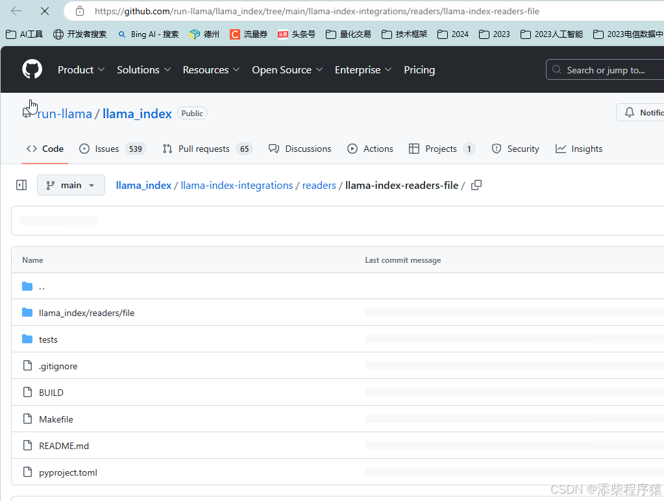Click the browser back arrow
This screenshot has width=664, height=501.
pyautogui.click(x=16, y=11)
